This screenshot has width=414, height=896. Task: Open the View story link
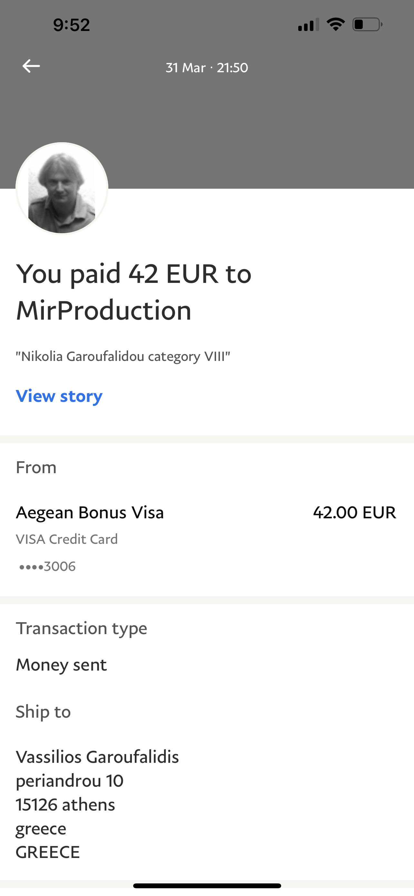tap(59, 396)
